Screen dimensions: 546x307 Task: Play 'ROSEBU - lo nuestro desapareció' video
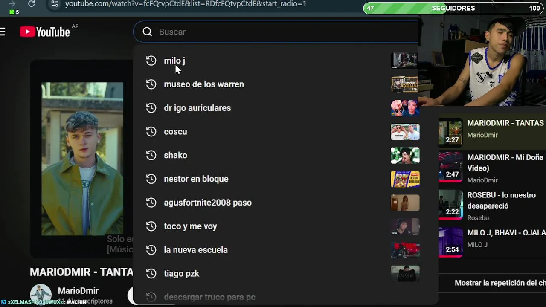[501, 200]
